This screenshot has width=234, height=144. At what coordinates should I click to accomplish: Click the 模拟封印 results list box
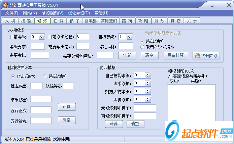coord(191,103)
